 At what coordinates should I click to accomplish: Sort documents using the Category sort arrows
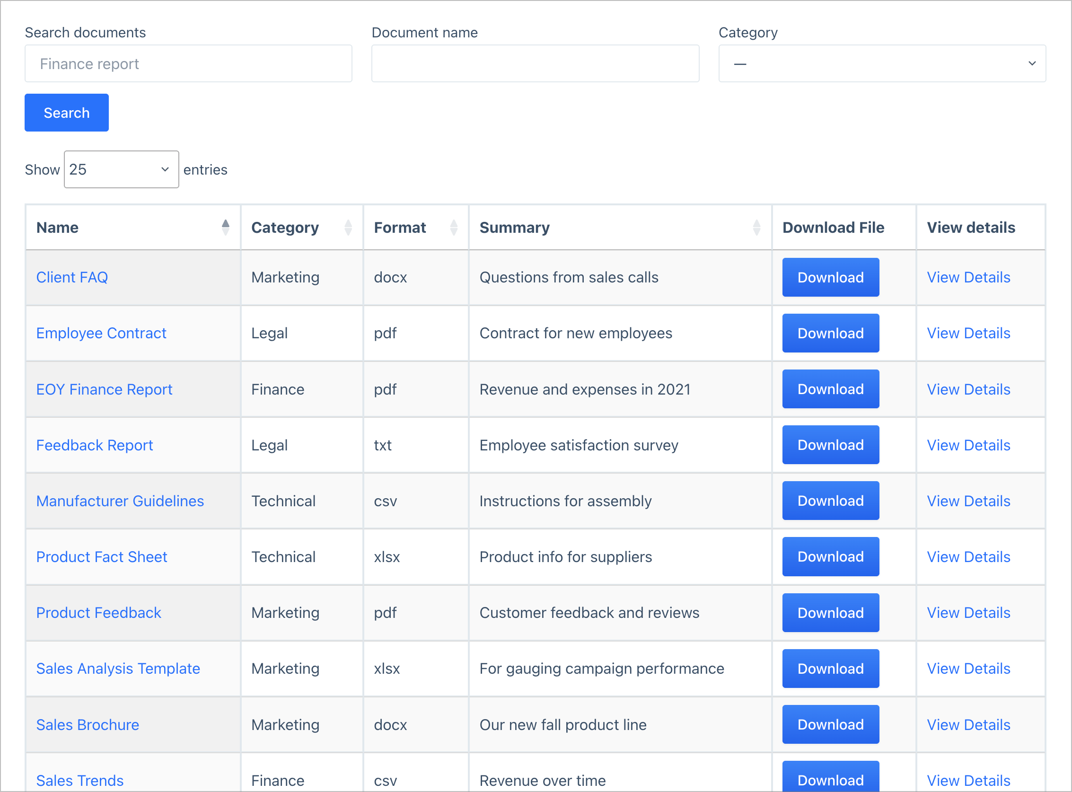[x=348, y=227]
